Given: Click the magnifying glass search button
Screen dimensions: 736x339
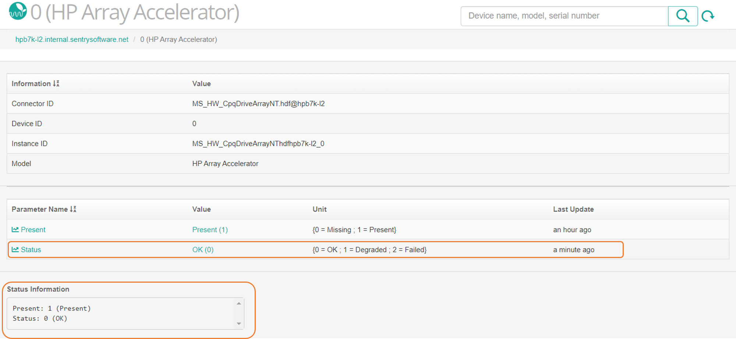Looking at the screenshot, I should click(683, 16).
